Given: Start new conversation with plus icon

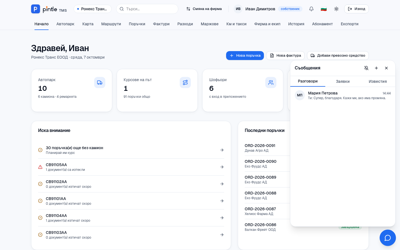Looking at the screenshot, I should (x=376, y=68).
